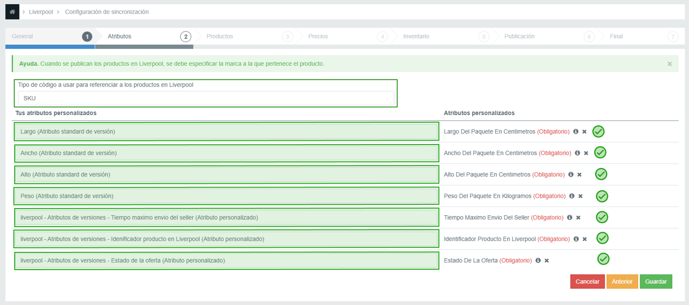Remove mapping for Estado De La Oferta
689x305 pixels.
[x=547, y=261]
